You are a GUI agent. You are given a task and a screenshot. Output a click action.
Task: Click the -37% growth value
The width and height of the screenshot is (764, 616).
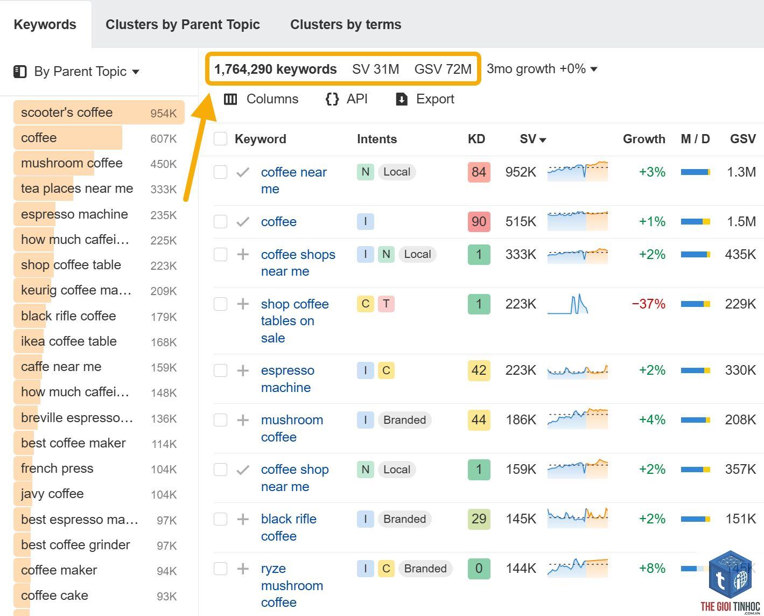pyautogui.click(x=648, y=304)
